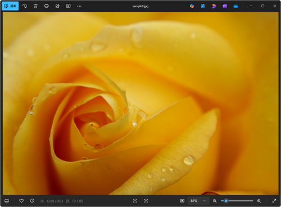281x207 pixels.
Task: Click the blue Edit image button
Action: click(10, 6)
